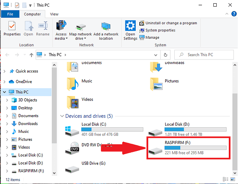Viewport: 238px width, 184px height.
Task: Select the Videos folder icon
Action: [73, 102]
